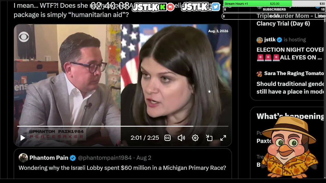Visit the @phantompain1984 handle
The image size is (326, 183).
point(105,158)
